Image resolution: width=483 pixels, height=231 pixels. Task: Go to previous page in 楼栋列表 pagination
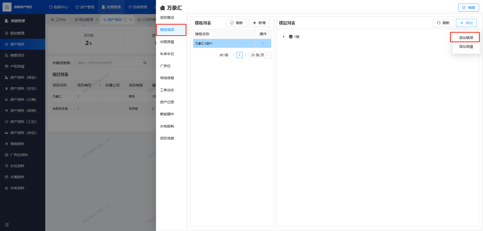233,55
